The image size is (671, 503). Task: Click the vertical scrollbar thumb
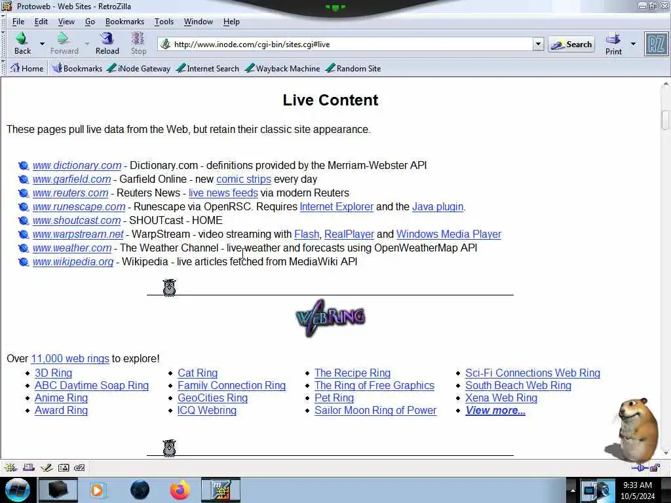pyautogui.click(x=665, y=119)
